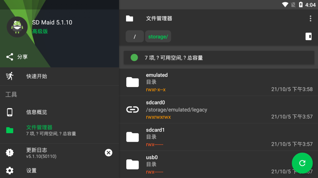Click the folder icon in the file manager header

click(129, 18)
